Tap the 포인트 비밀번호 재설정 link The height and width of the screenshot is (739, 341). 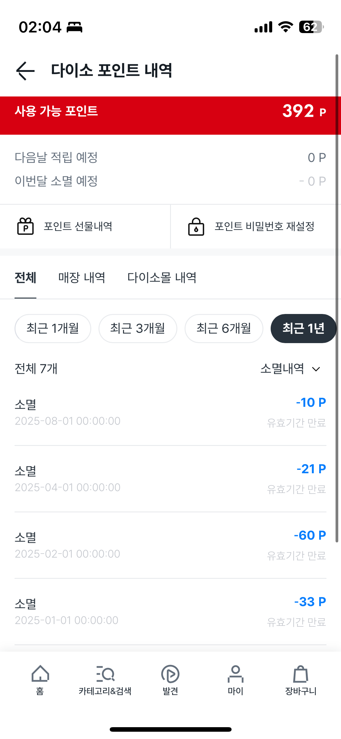(x=264, y=226)
